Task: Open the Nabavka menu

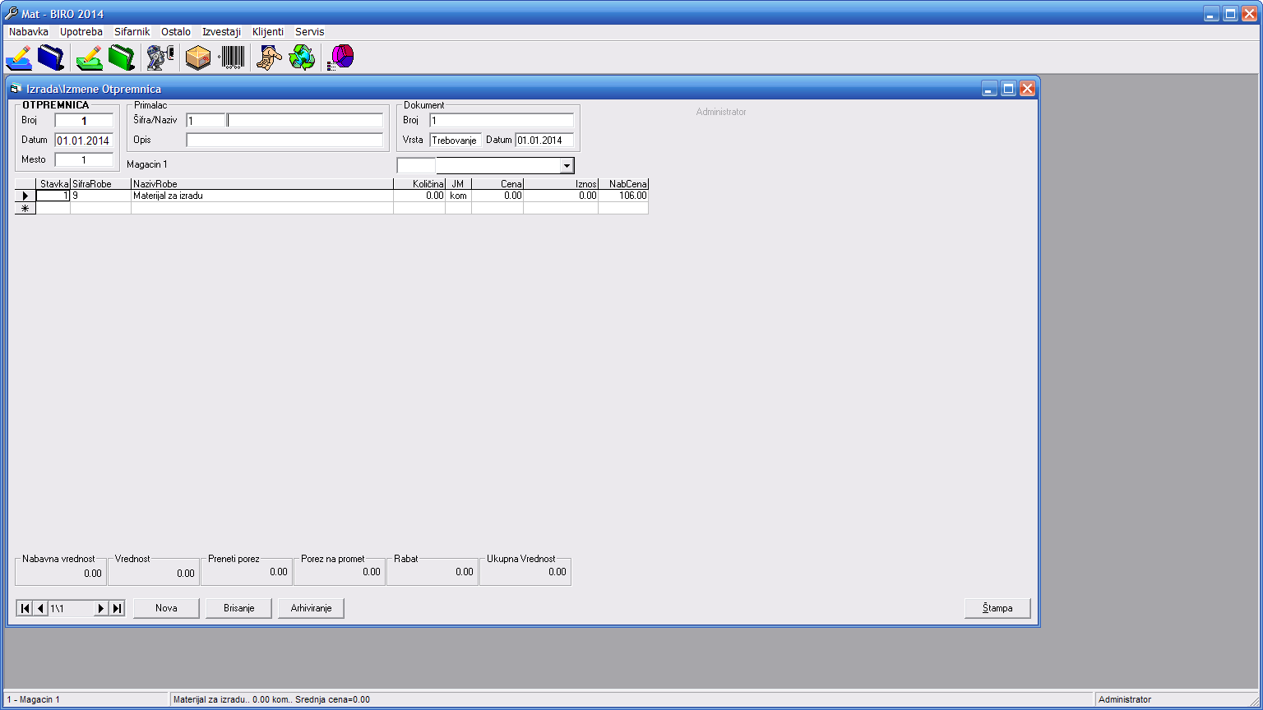Action: click(29, 32)
